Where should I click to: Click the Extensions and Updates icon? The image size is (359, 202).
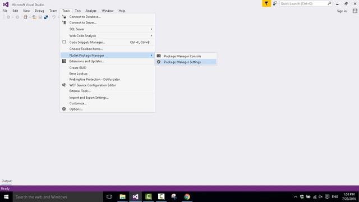click(x=64, y=61)
